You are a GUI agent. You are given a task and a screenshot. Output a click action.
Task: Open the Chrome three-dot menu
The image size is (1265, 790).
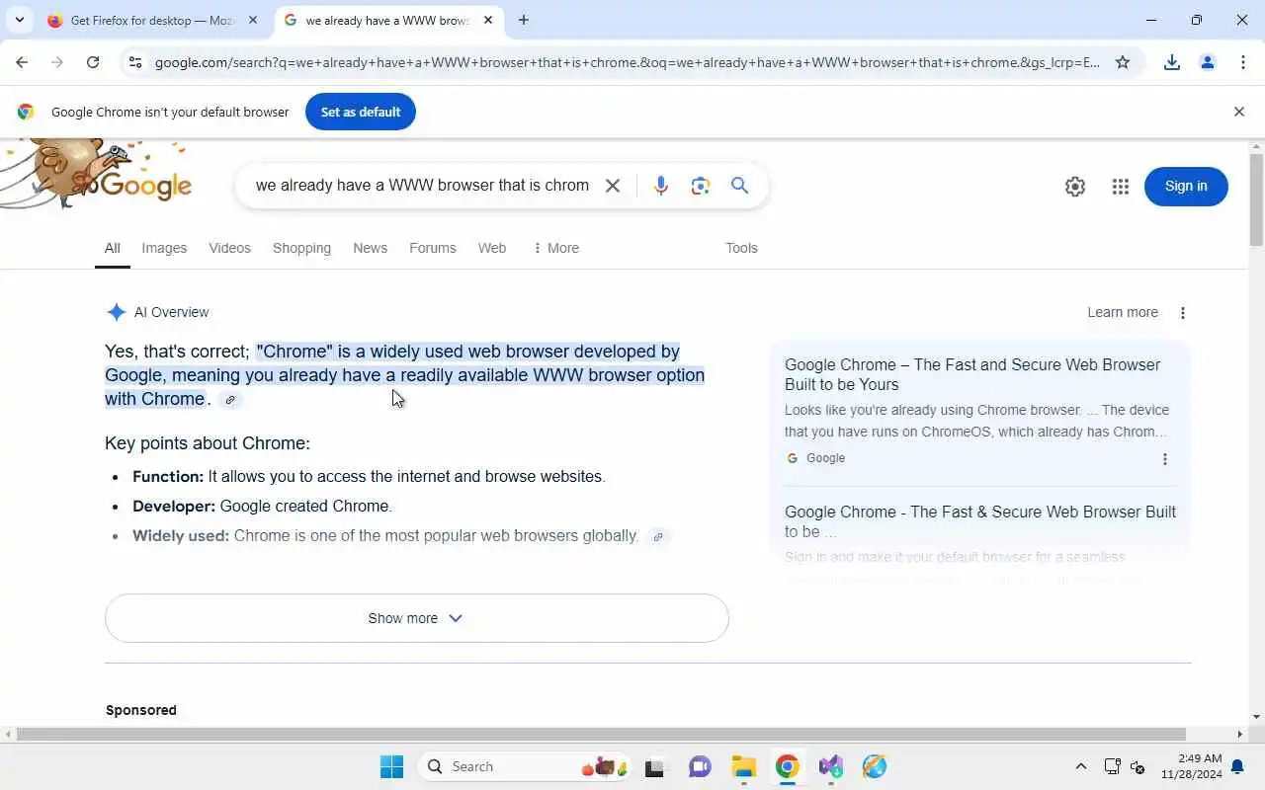(x=1243, y=62)
